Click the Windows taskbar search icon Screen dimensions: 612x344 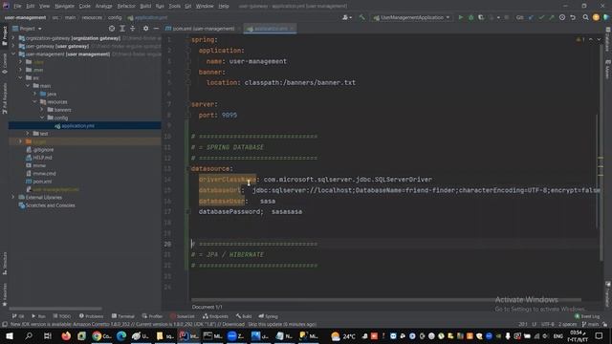pyautogui.click(x=29, y=335)
